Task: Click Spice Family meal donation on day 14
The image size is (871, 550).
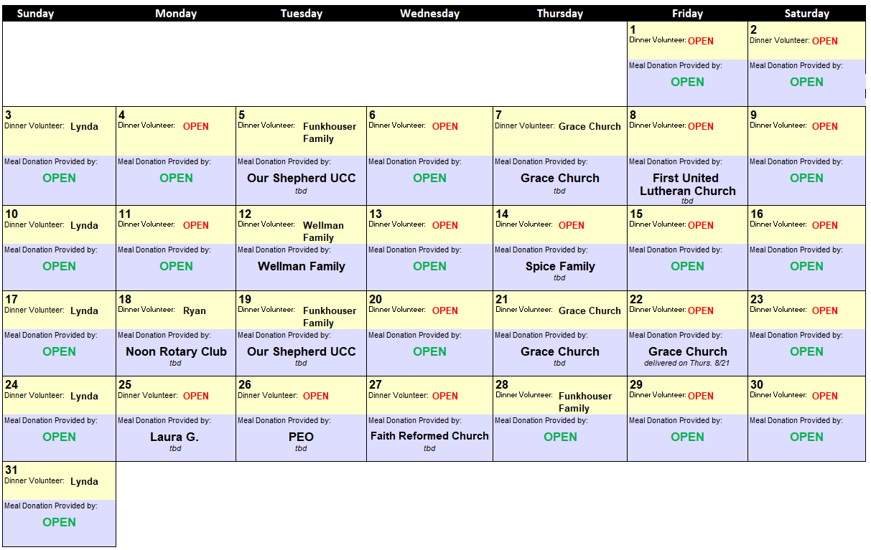Action: pyautogui.click(x=560, y=266)
